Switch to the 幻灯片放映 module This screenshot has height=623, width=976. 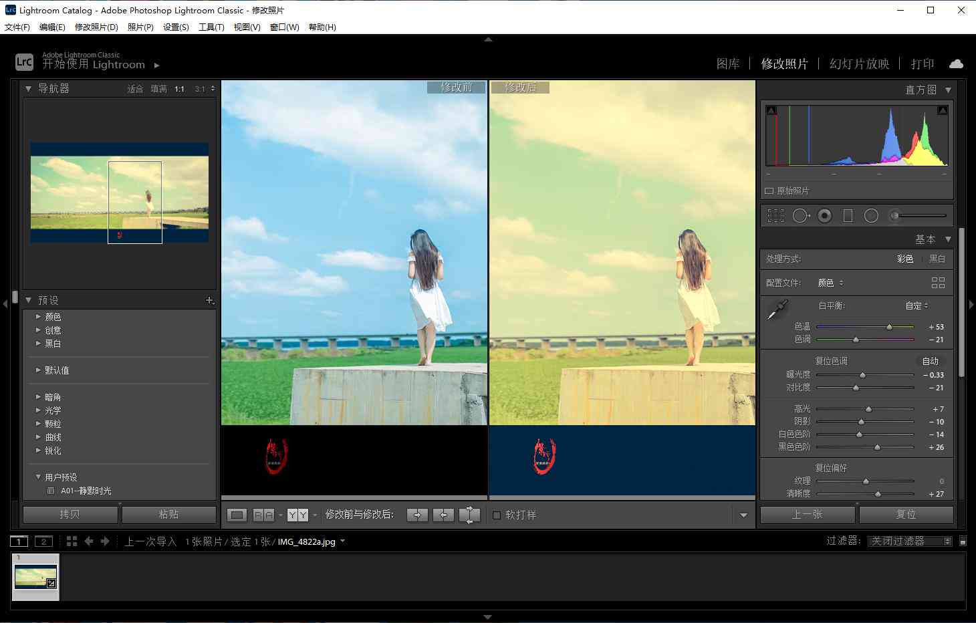(859, 64)
